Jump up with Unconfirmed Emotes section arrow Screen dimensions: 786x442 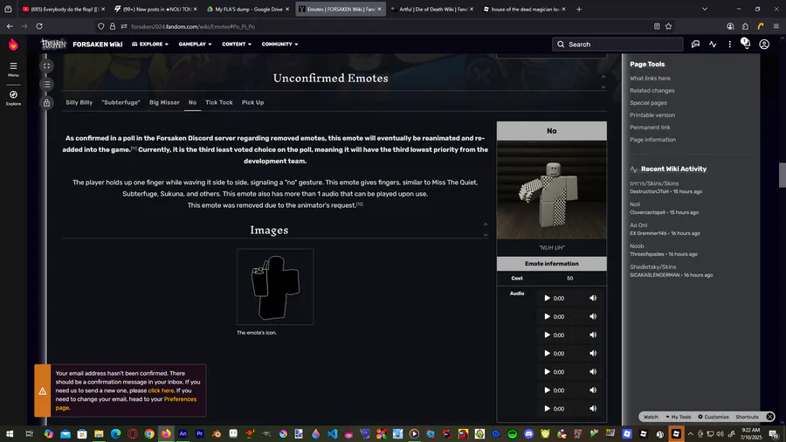[x=603, y=77]
